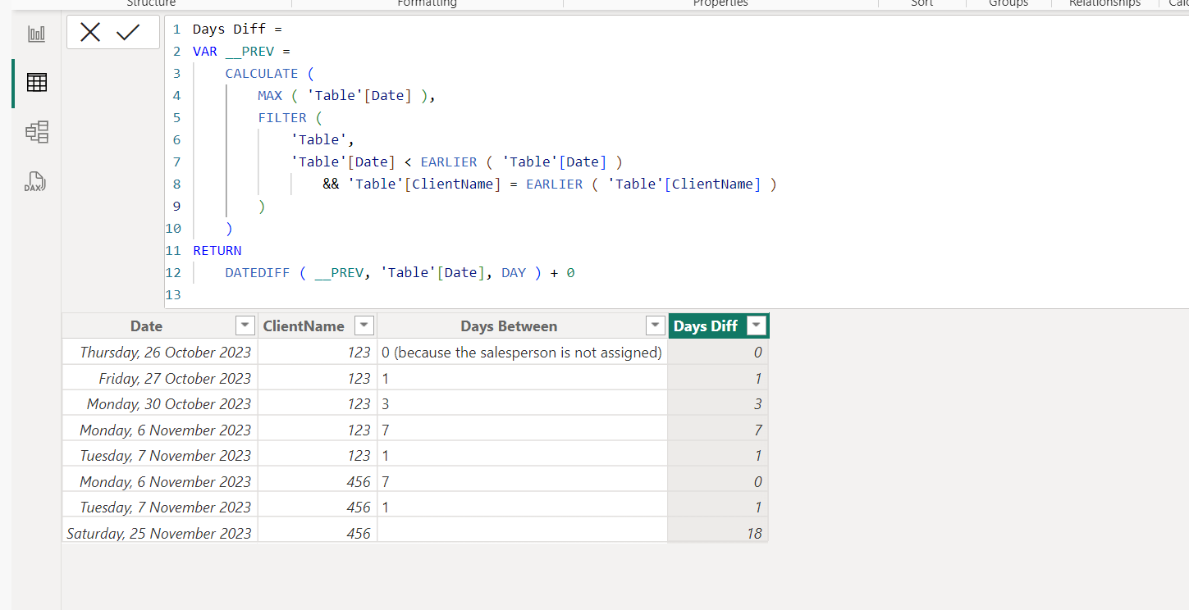Open the Days Diff column filter dropdown
The image size is (1189, 610).
coord(757,325)
